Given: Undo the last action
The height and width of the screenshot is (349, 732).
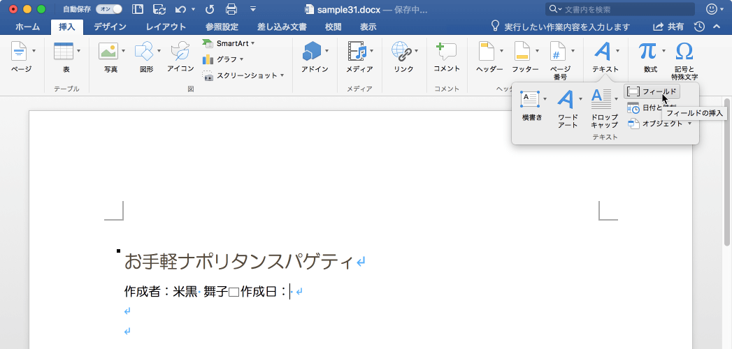Looking at the screenshot, I should 180,9.
